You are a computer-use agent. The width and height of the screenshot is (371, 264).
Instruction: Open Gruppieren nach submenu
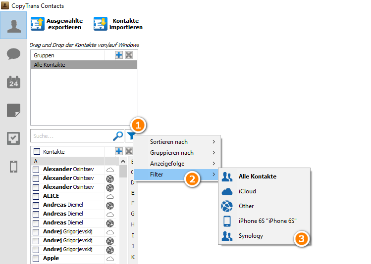pyautogui.click(x=177, y=153)
